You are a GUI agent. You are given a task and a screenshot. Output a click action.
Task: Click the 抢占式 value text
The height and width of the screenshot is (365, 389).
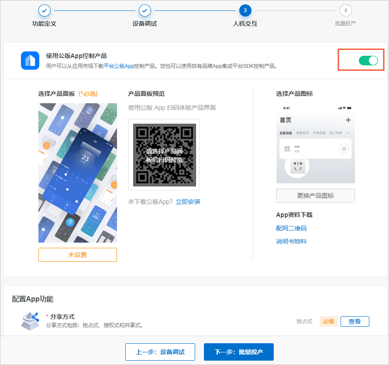(304, 321)
